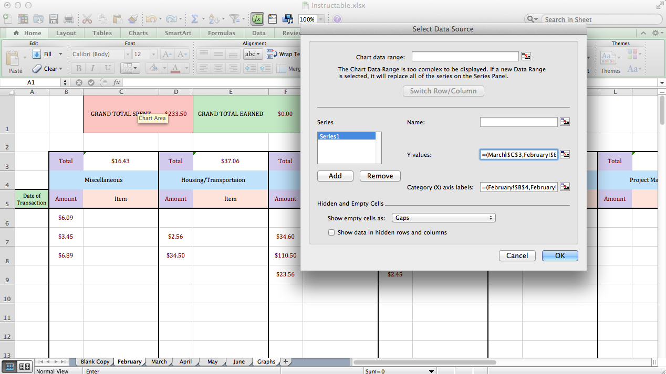
Task: Toggle Underline formatting
Action: [x=108, y=68]
